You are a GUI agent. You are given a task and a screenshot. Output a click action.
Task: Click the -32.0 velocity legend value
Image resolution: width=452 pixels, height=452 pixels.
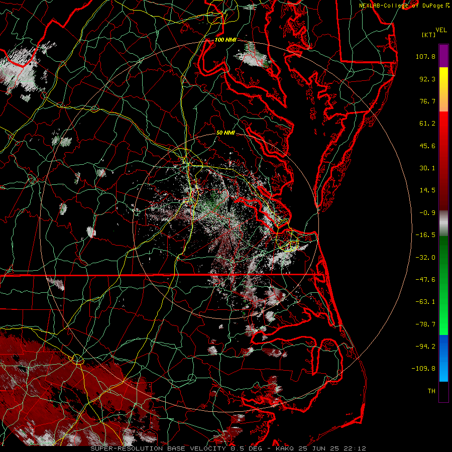click(425, 258)
